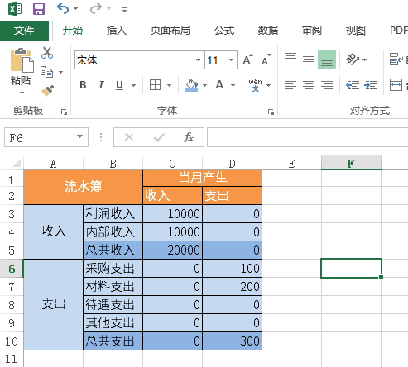Activate the Format Painter brush icon

click(47, 91)
